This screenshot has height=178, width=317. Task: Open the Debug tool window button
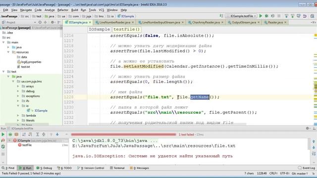pos(44,168)
